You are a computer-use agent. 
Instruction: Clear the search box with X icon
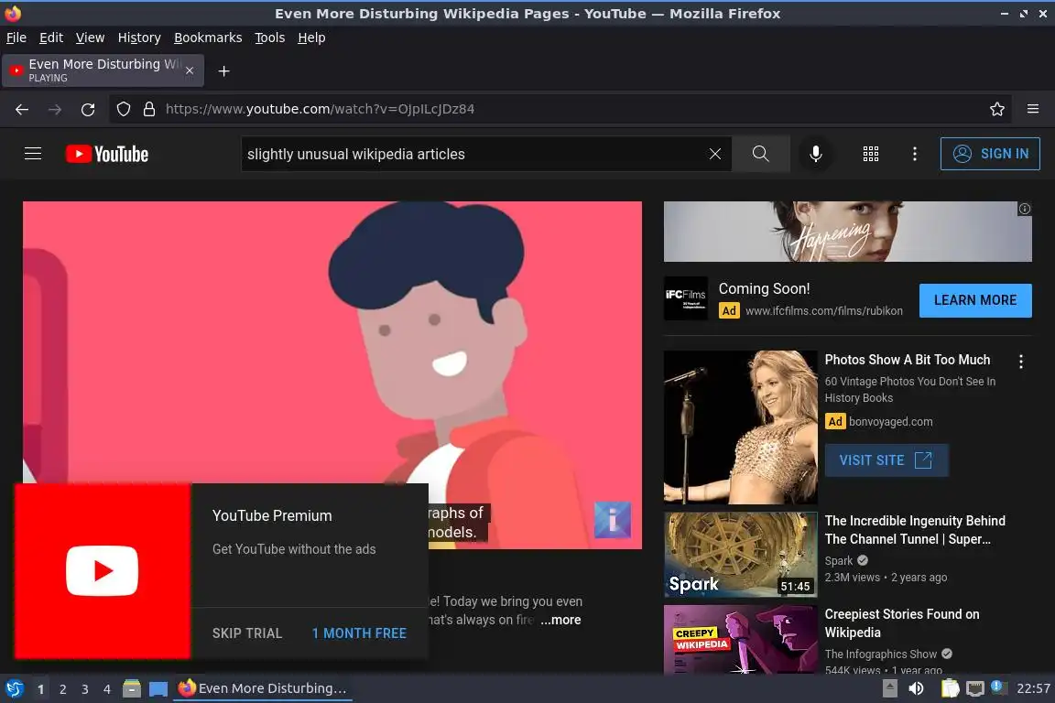click(714, 154)
